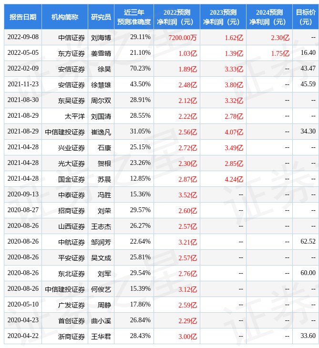Select researcher name 周静
The width and height of the screenshot is (319, 348).
(x=104, y=306)
